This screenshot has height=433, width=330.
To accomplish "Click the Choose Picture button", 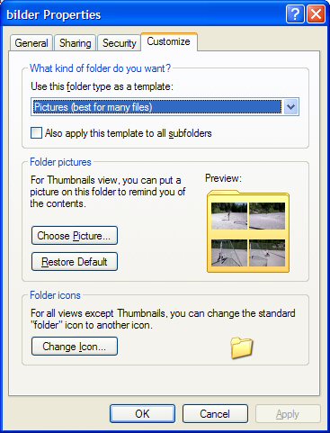I will pos(75,236).
